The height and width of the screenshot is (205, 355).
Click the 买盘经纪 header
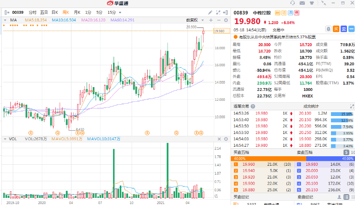point(241,197)
